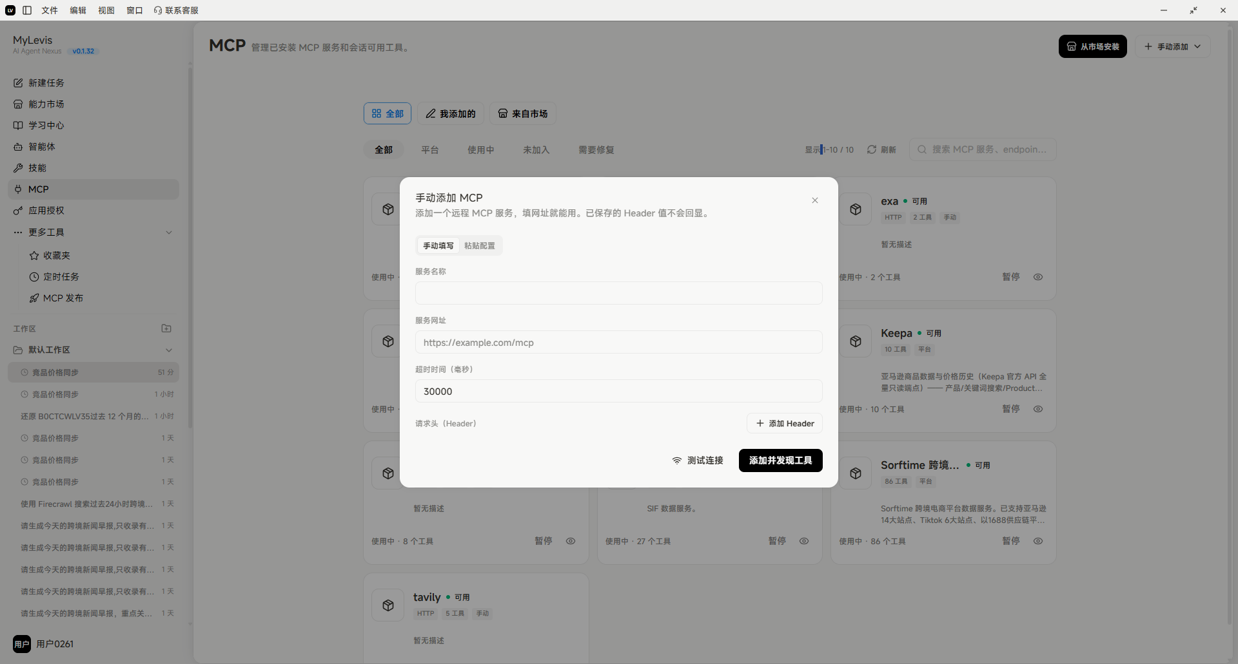Viewport: 1238px width, 664px height.
Task: Open the 视图 menu
Action: click(x=106, y=10)
